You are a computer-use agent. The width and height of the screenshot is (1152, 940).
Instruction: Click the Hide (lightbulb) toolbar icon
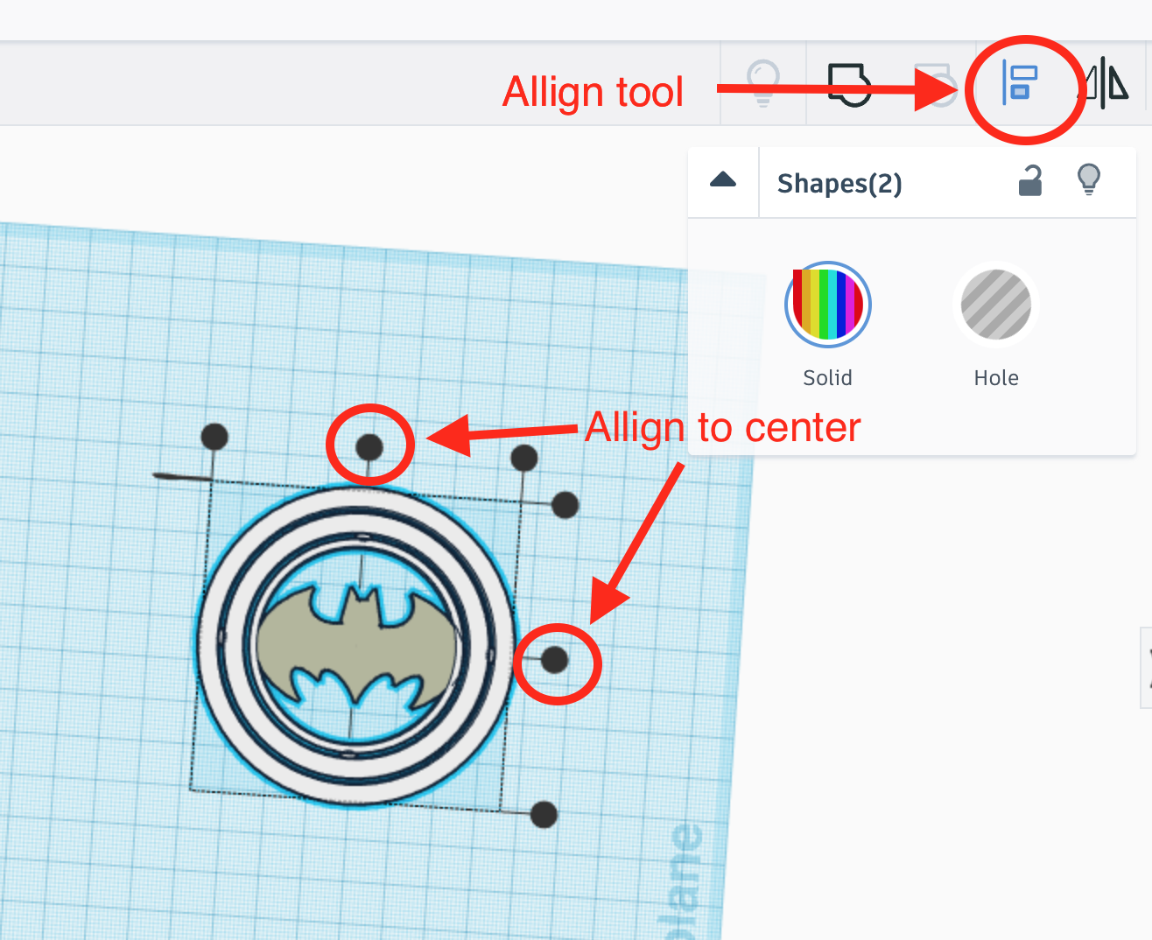[762, 83]
